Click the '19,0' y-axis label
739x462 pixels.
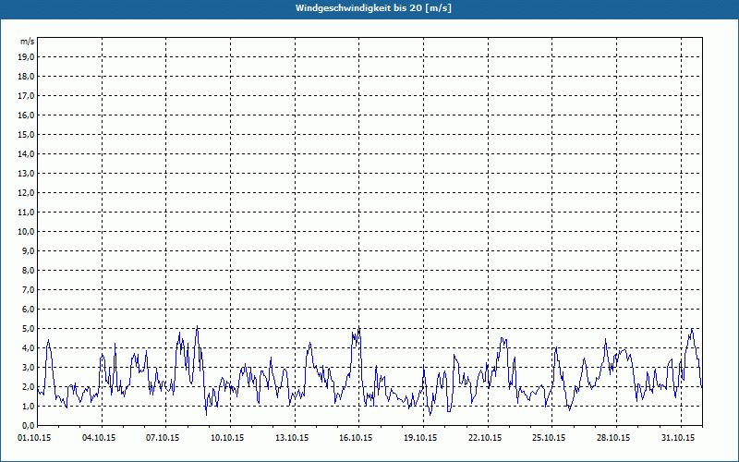pos(26,57)
